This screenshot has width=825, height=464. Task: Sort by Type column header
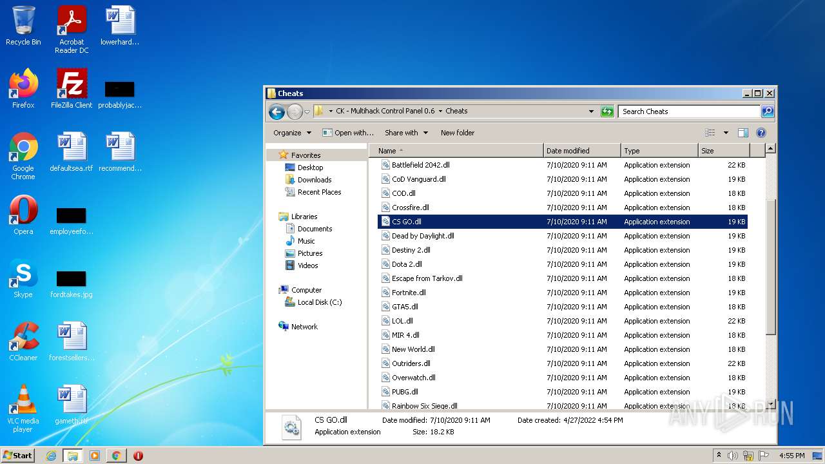[659, 151]
